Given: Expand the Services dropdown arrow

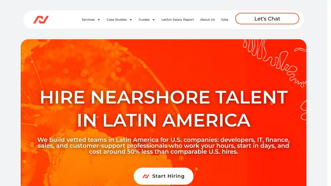Looking at the screenshot, I should [98, 20].
